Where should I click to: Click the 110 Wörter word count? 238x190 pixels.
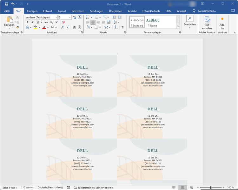pos(28,187)
